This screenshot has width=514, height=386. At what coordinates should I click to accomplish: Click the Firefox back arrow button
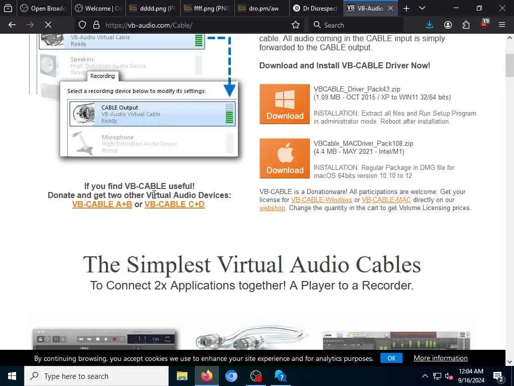point(12,25)
